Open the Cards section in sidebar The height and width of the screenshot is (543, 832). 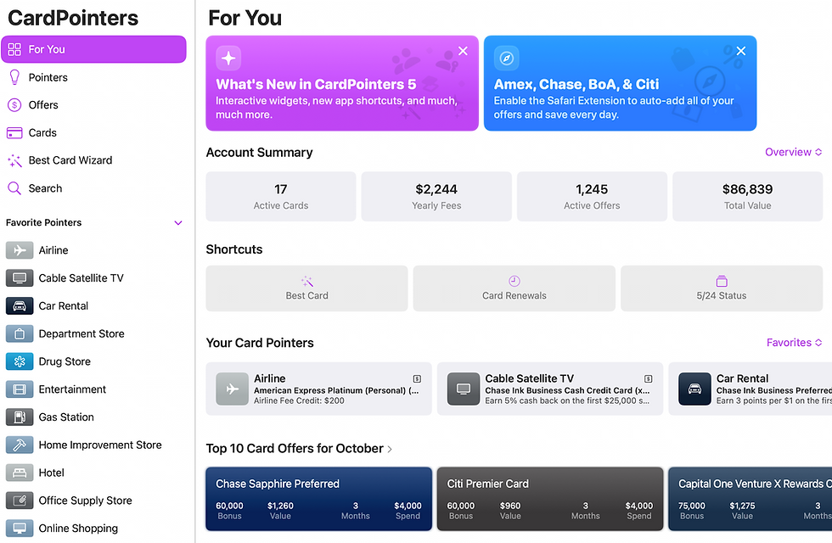pyautogui.click(x=42, y=133)
